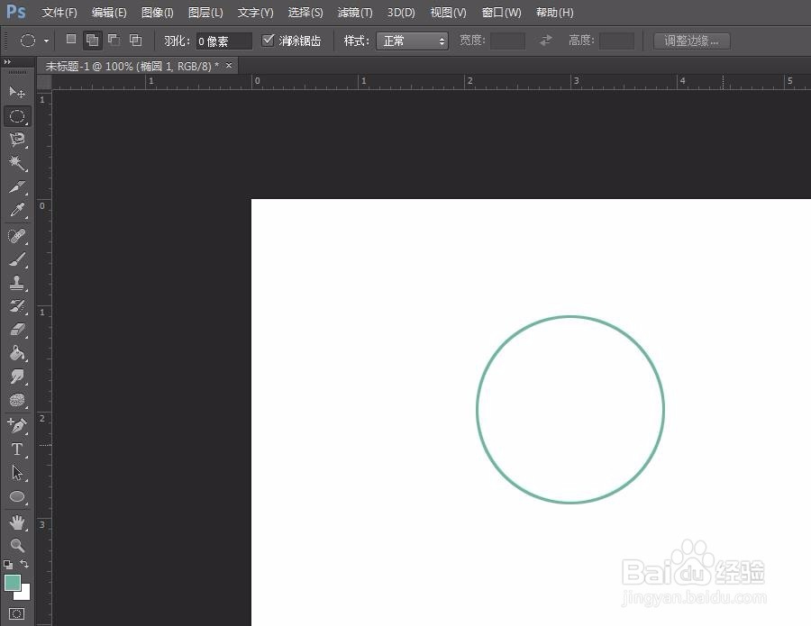Choose Add to Selection mode
This screenshot has width=811, height=626.
point(93,40)
